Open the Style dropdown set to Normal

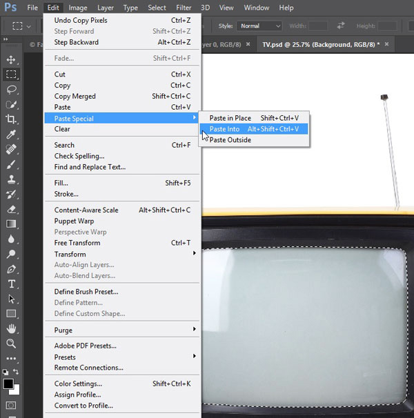pyautogui.click(x=259, y=26)
